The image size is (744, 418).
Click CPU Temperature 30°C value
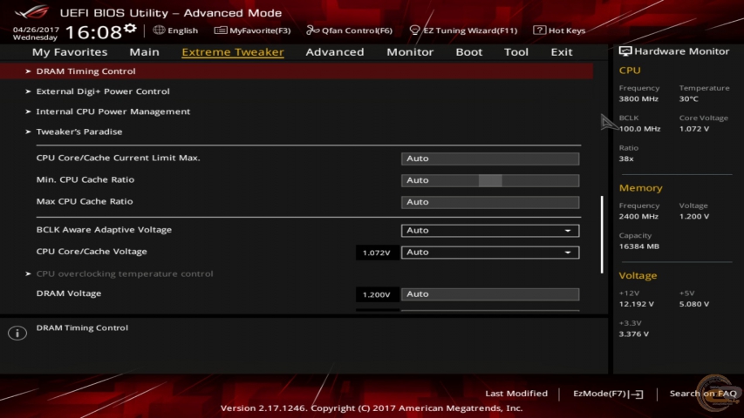pyautogui.click(x=688, y=98)
